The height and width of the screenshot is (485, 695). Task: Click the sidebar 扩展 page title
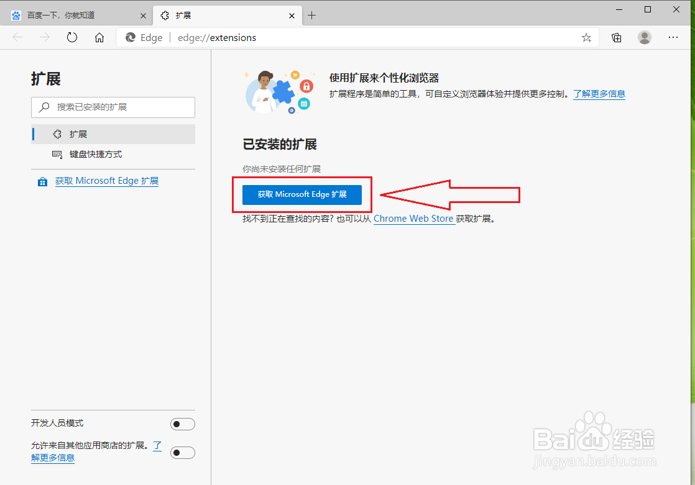45,79
